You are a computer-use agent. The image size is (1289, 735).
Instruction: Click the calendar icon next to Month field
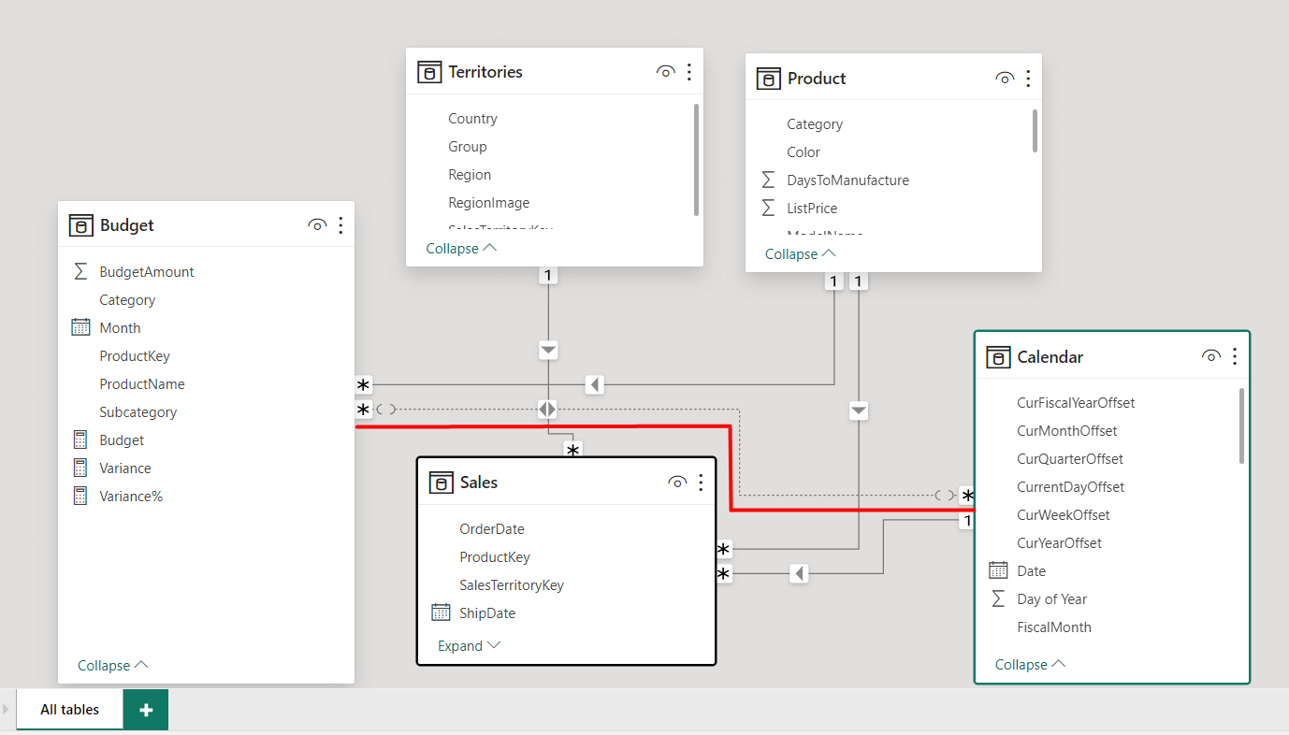[x=81, y=327]
